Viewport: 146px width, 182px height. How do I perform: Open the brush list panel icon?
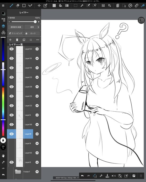tap(3, 20)
